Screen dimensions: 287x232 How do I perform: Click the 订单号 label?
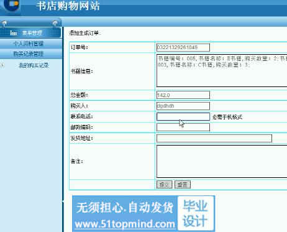(79, 47)
